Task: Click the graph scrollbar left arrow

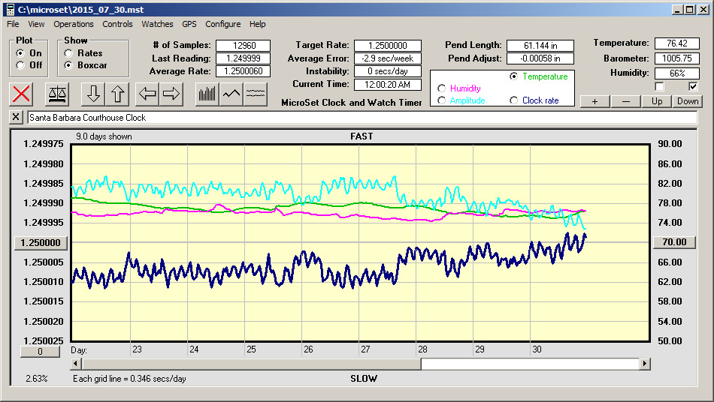Action: (76, 364)
